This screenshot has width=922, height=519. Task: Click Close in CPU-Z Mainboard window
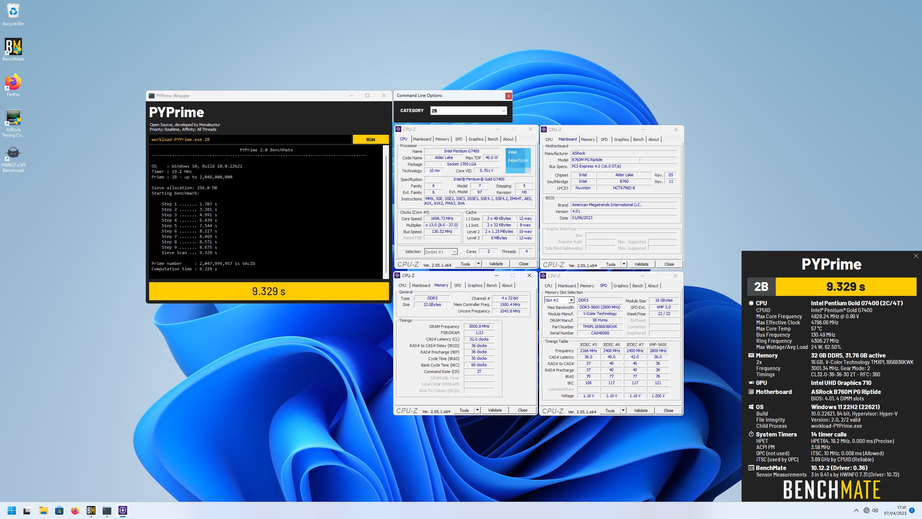tap(669, 264)
